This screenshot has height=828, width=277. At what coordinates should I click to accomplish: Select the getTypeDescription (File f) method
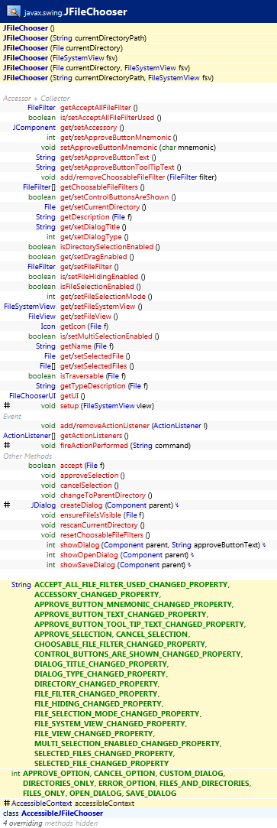[x=105, y=386]
